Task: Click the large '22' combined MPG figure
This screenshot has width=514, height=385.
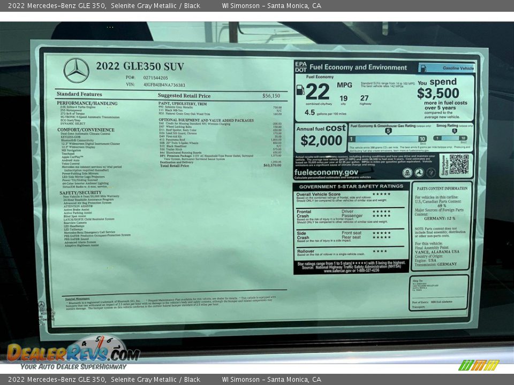Action: click(x=318, y=91)
